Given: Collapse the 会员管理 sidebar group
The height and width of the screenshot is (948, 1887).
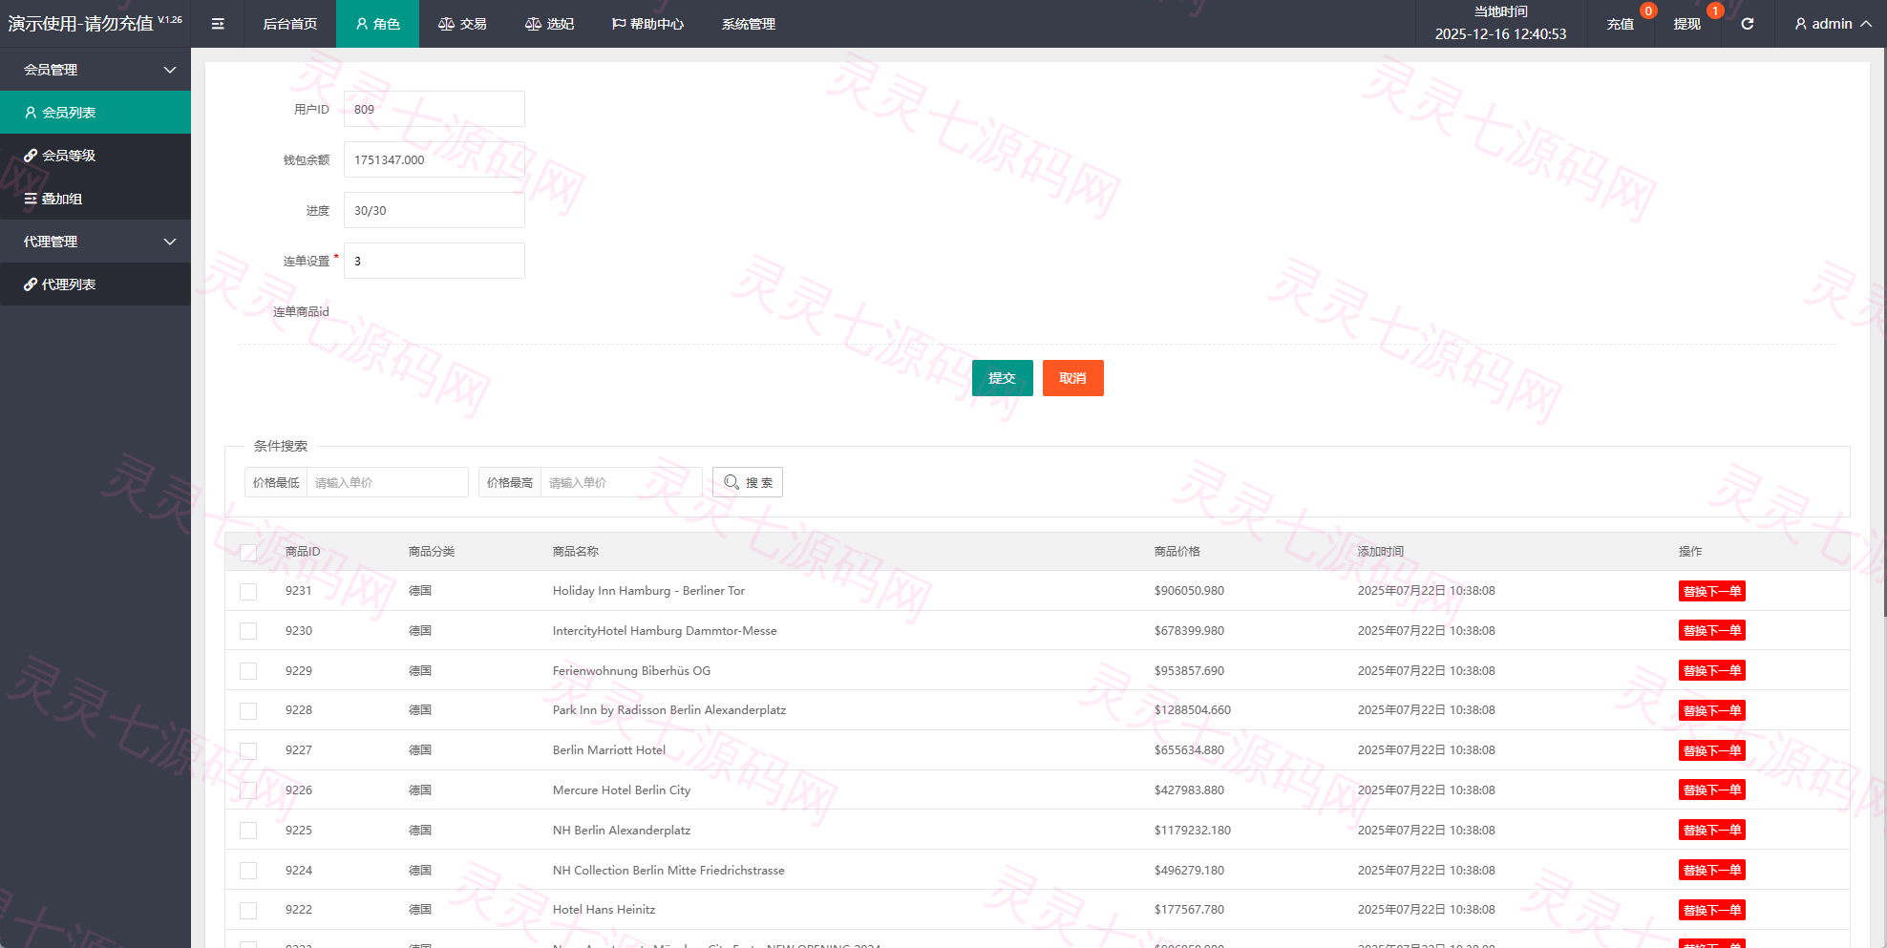Looking at the screenshot, I should 95,69.
